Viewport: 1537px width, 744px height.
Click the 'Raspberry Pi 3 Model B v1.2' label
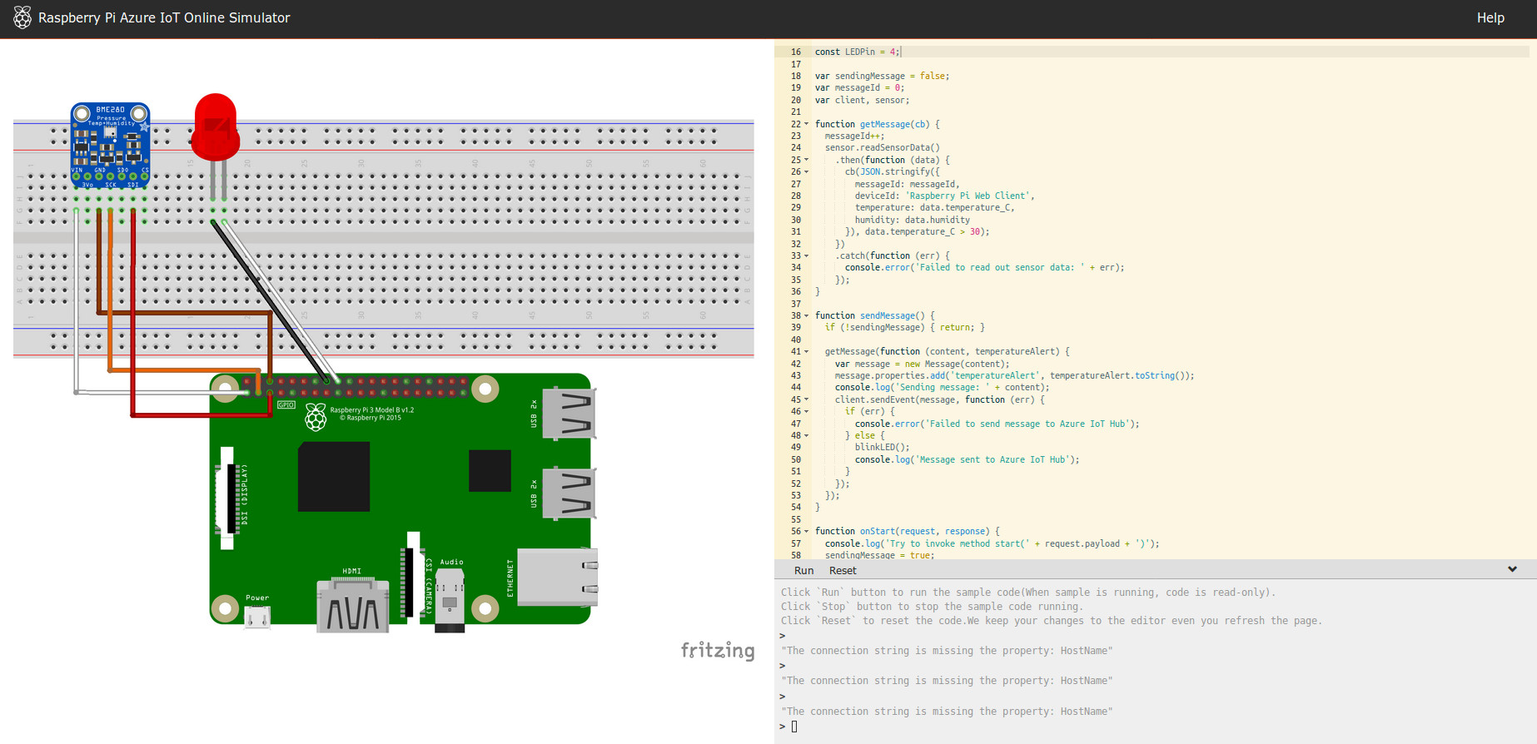coord(371,410)
